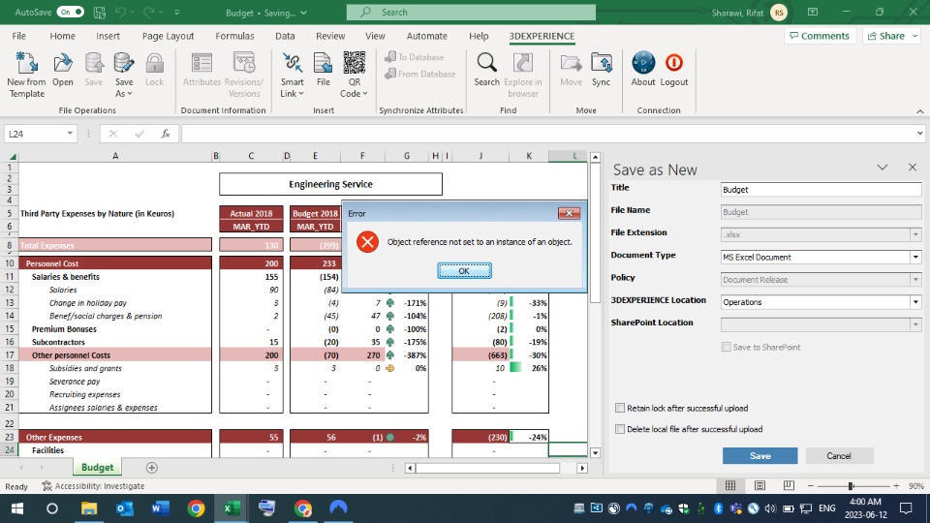930x523 pixels.
Task: Collapse the ribbon with the chevron
Action: [x=919, y=110]
